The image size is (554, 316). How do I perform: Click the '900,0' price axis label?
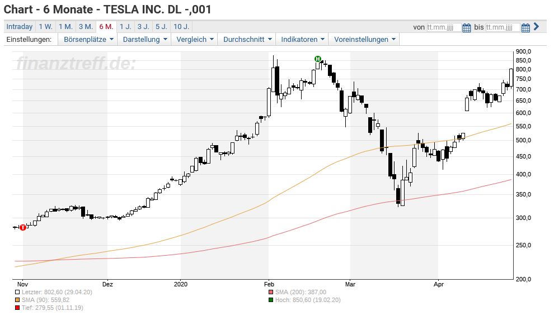(x=524, y=51)
